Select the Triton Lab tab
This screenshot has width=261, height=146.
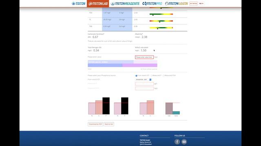[98, 4]
